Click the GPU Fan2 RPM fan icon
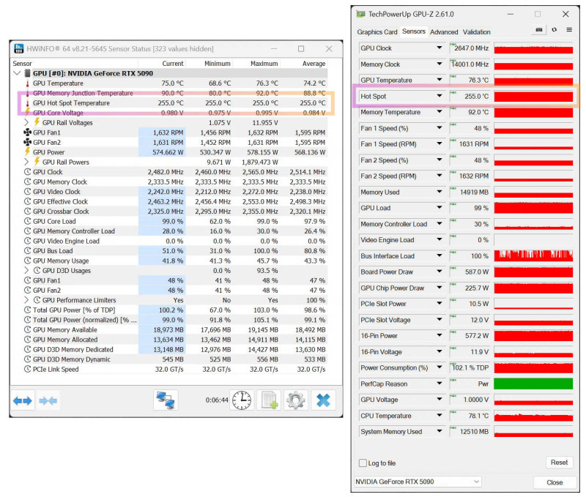 [x=27, y=142]
